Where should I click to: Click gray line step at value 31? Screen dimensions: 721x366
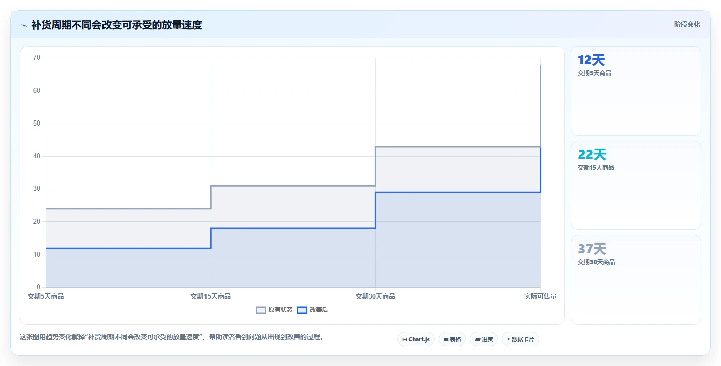pyautogui.click(x=293, y=186)
